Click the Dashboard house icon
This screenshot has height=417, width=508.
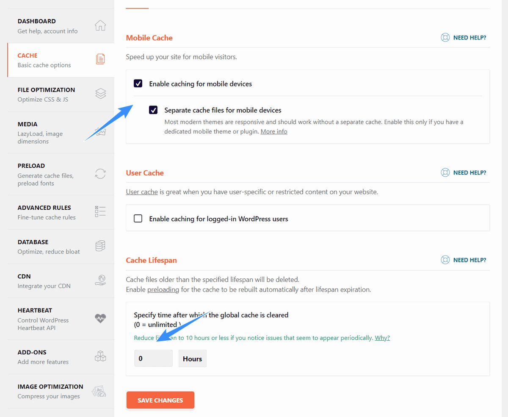pos(100,25)
